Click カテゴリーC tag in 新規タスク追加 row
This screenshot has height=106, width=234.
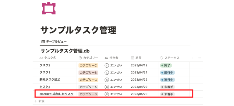pyautogui.click(x=88, y=80)
